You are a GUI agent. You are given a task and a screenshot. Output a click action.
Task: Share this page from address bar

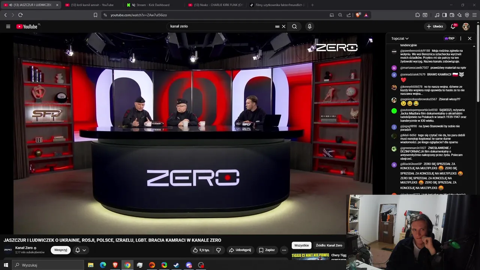pyautogui.click(x=349, y=15)
